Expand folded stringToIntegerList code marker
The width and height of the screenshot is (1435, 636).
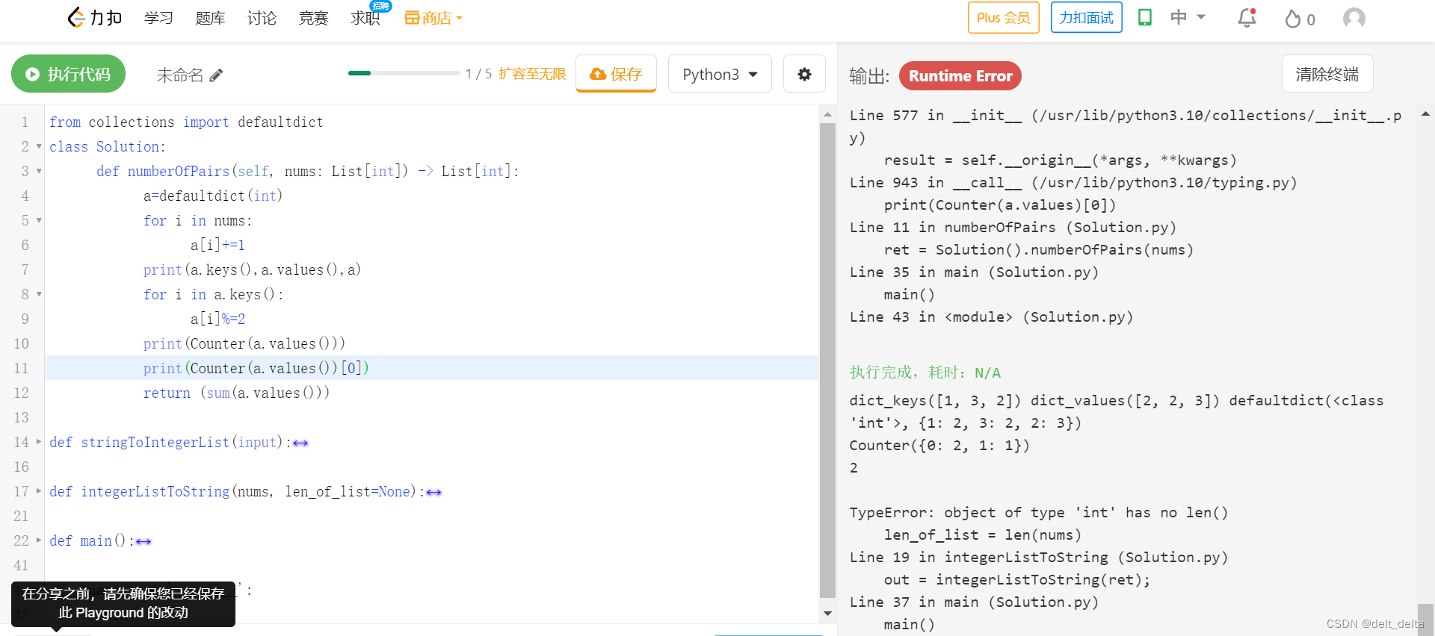pyautogui.click(x=300, y=443)
